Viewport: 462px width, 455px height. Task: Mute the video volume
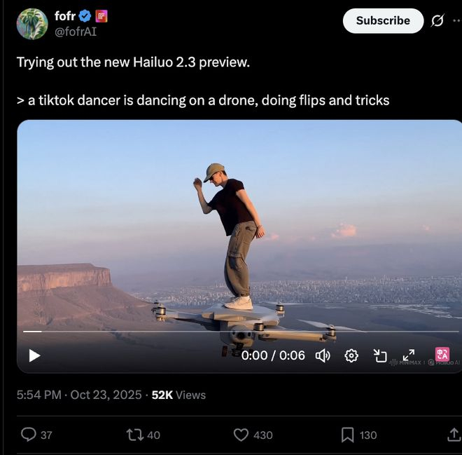coord(323,355)
